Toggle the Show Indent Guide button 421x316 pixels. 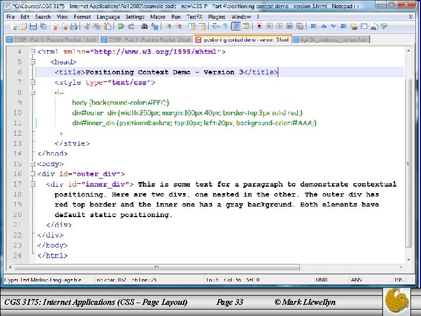236,27
